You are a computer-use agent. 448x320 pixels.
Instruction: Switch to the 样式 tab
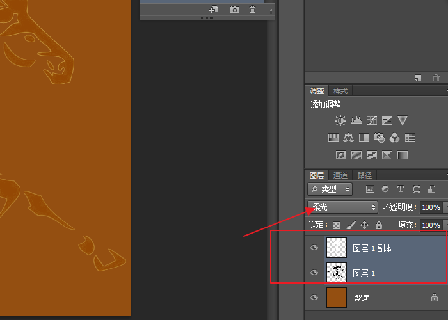coord(340,91)
